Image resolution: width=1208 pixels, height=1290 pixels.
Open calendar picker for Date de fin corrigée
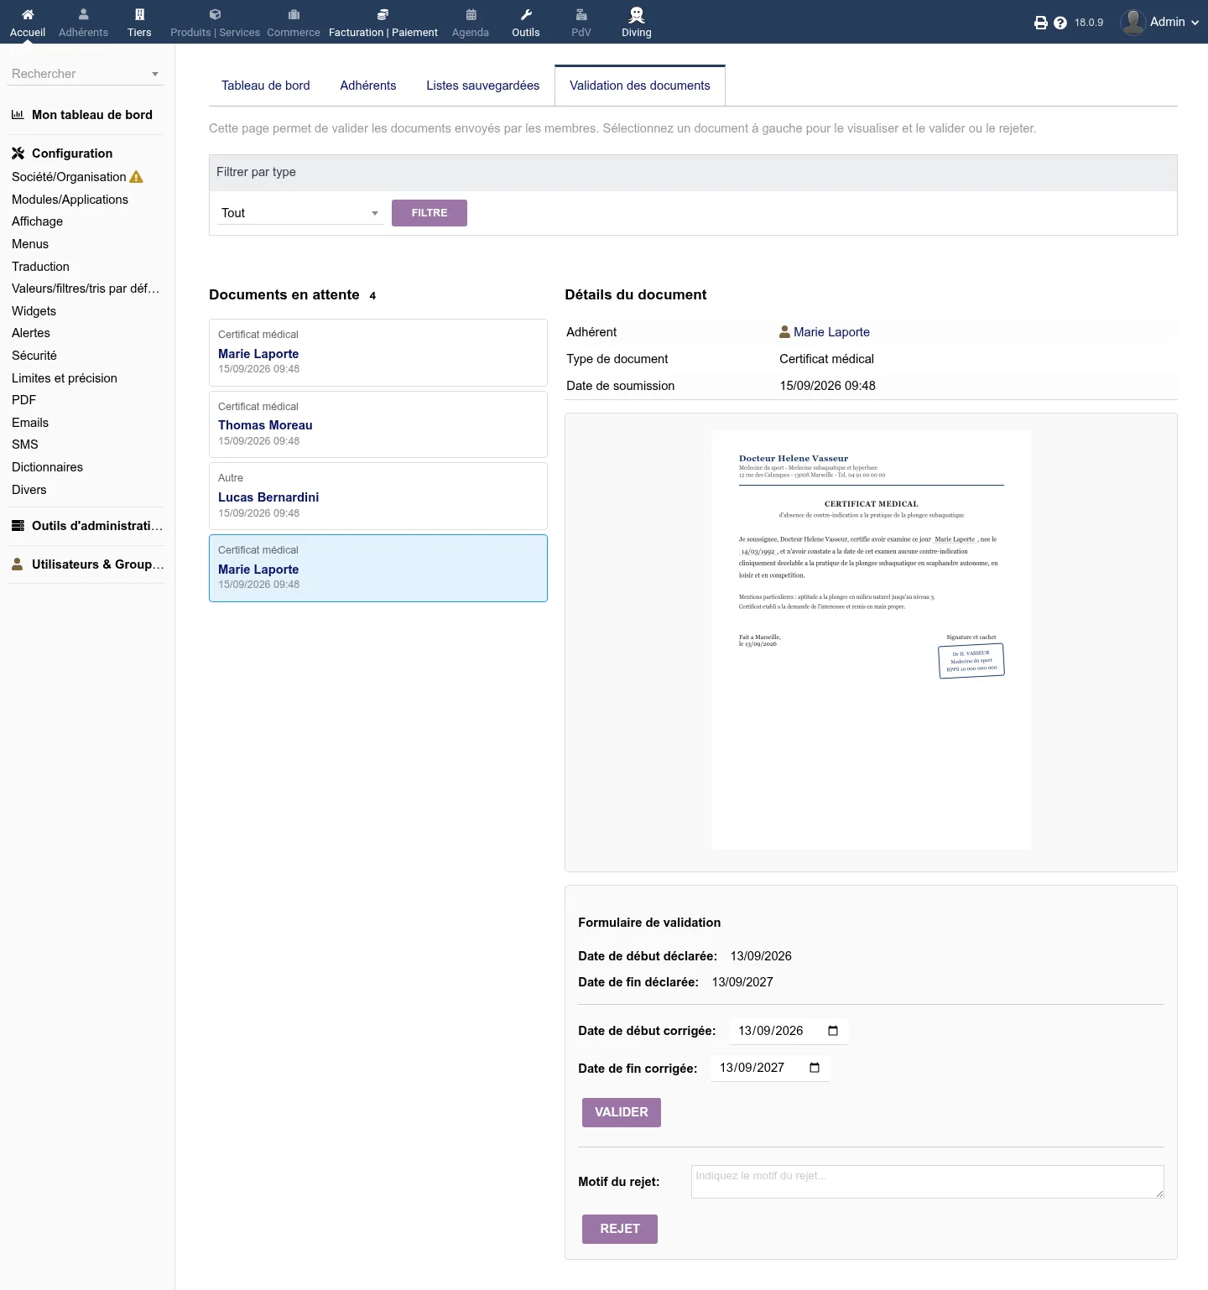pos(815,1068)
